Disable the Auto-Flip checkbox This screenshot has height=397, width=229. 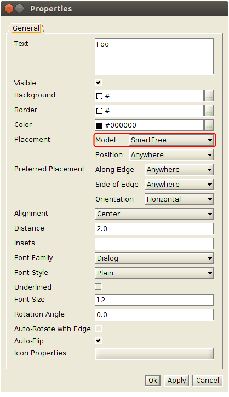point(98,340)
